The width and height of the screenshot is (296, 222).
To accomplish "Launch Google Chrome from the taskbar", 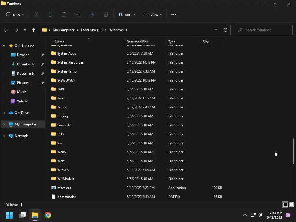I will point(48,215).
